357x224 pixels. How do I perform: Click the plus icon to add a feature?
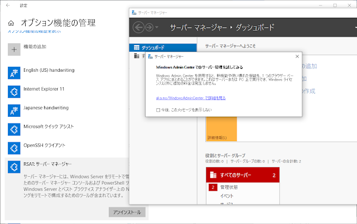[14, 49]
